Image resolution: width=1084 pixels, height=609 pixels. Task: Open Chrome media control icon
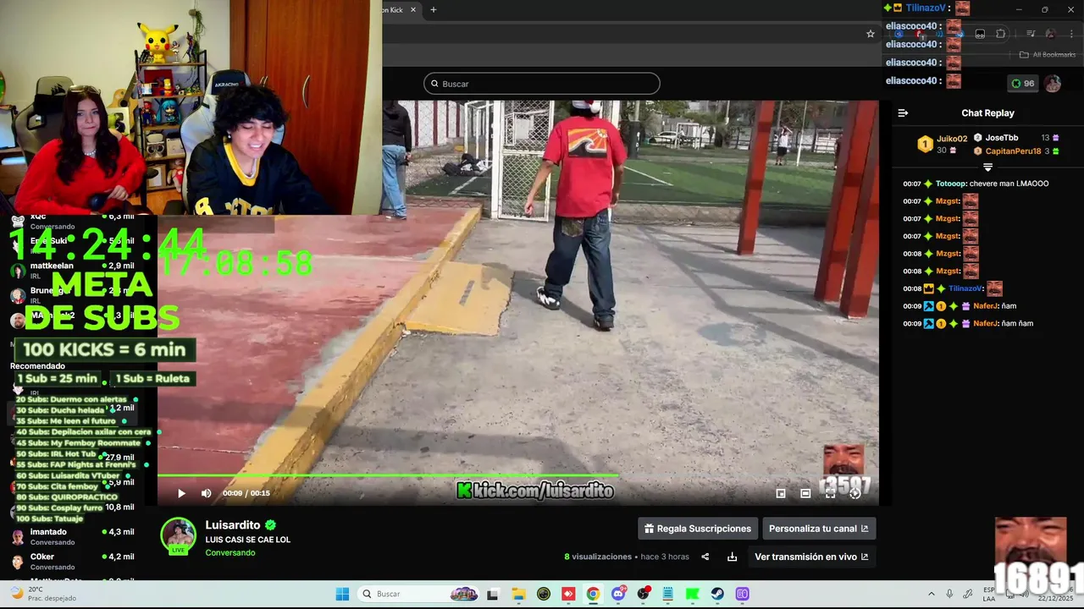click(1031, 34)
